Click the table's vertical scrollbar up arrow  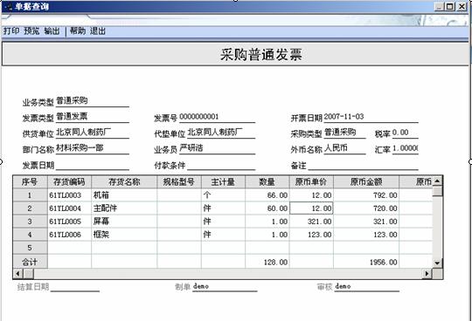coord(437,181)
